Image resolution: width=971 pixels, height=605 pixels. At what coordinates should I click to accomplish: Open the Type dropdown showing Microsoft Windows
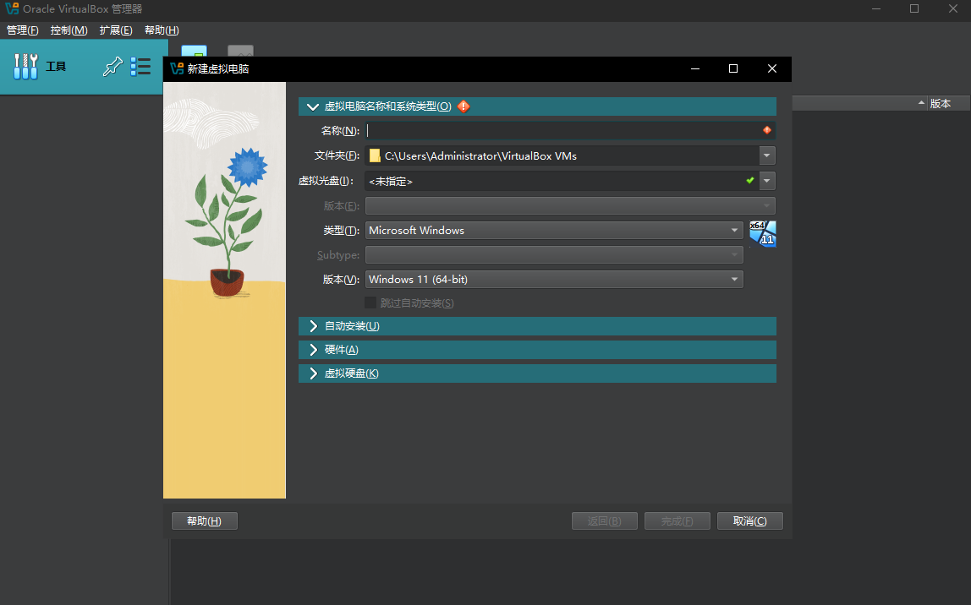tap(554, 230)
